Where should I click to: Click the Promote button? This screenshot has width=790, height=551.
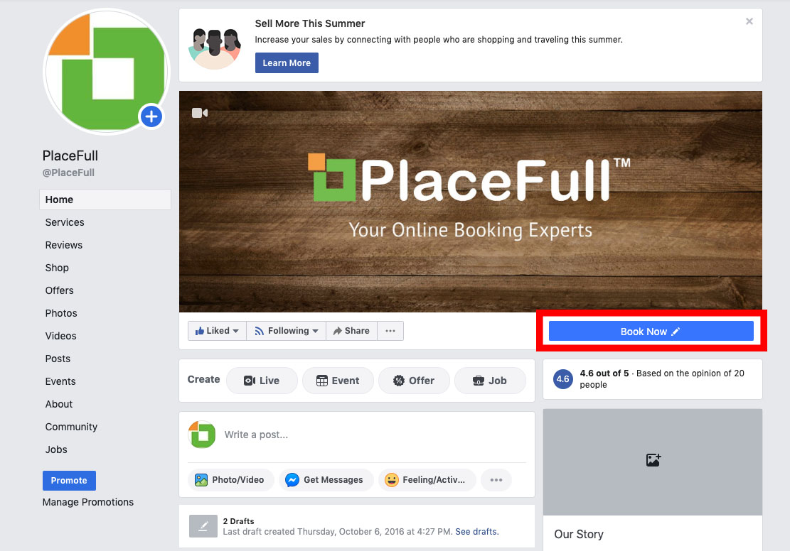pos(69,481)
